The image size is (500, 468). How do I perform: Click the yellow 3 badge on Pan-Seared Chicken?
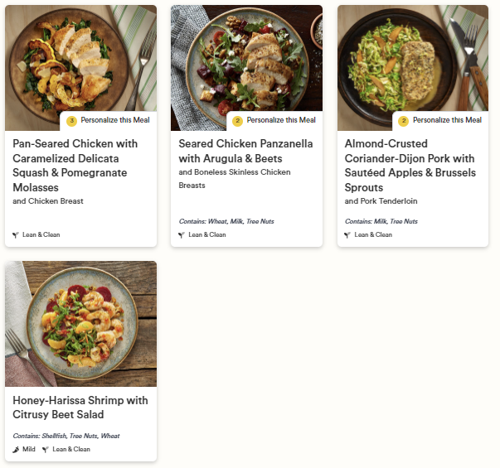point(71,121)
